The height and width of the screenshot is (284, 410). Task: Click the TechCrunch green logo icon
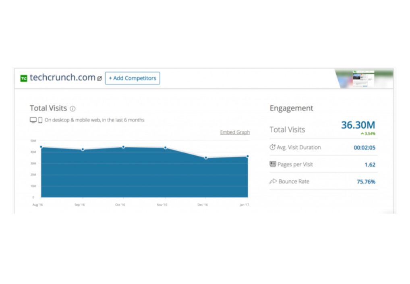click(x=24, y=78)
